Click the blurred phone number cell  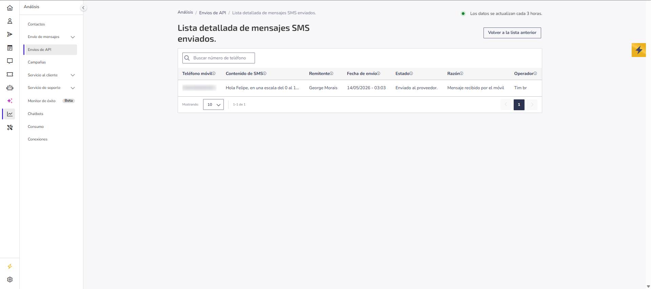coord(199,88)
